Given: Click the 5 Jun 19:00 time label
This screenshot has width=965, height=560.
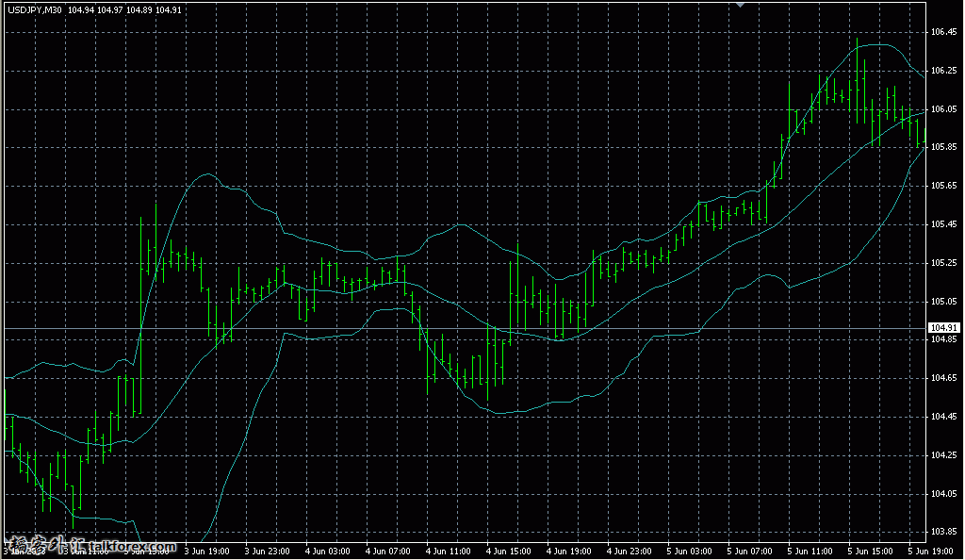Looking at the screenshot, I should click(x=927, y=551).
